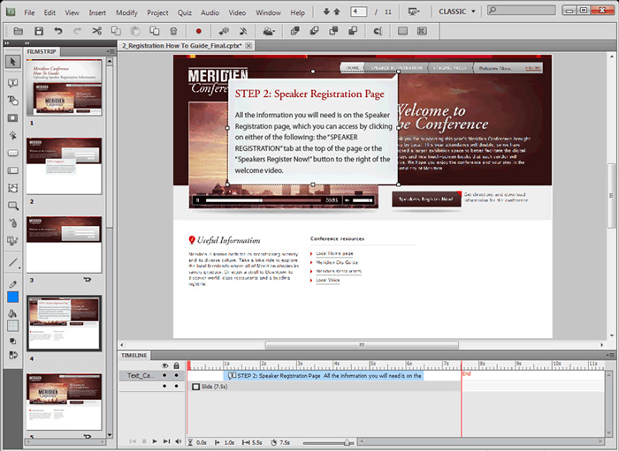
Task: Toggle visibility dot for Text_Caption layer
Action: (x=165, y=376)
